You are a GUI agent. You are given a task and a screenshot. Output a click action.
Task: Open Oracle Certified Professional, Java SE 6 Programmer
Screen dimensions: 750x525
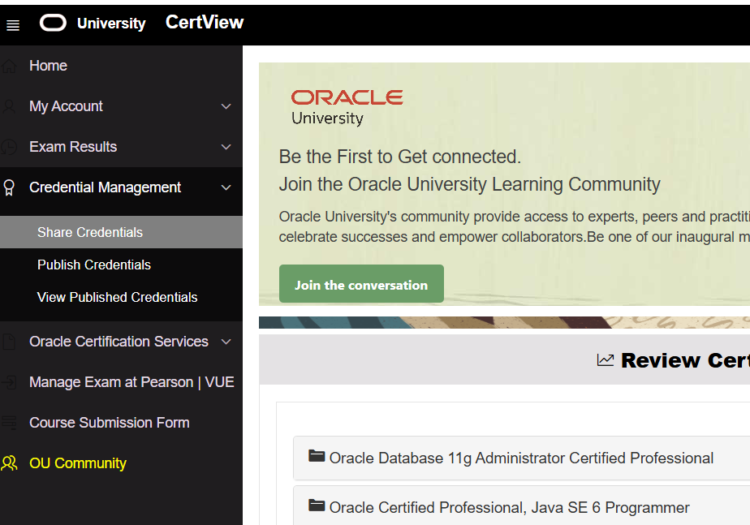coord(521,507)
